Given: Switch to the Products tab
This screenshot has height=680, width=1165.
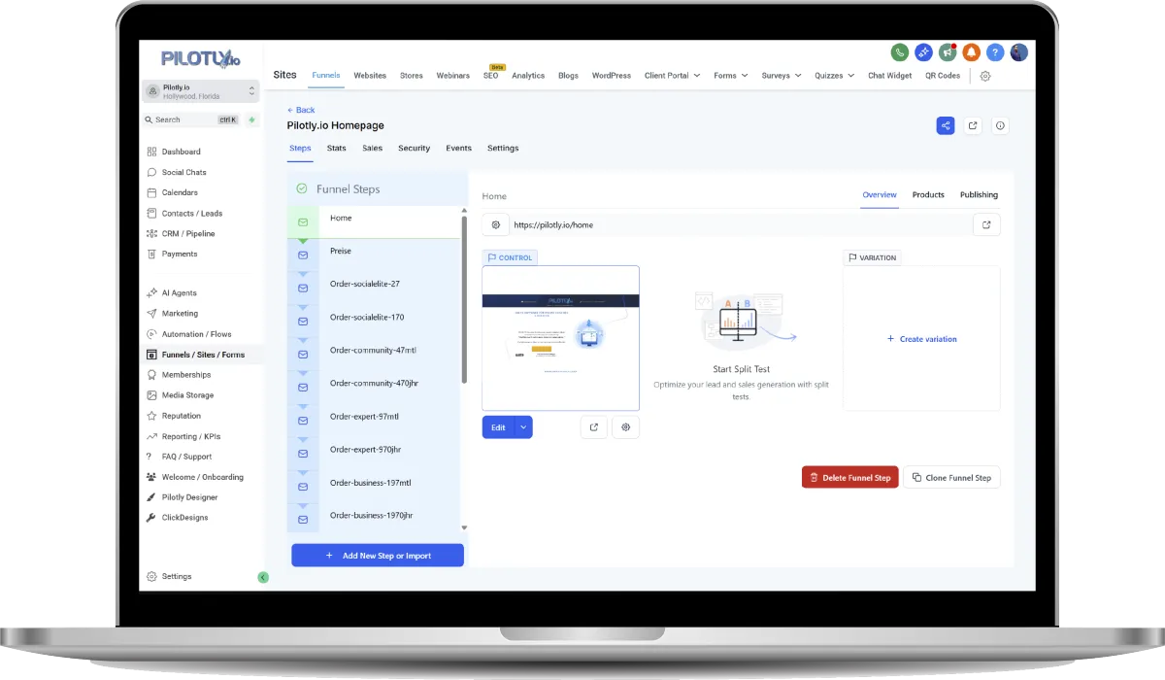Looking at the screenshot, I should [928, 195].
